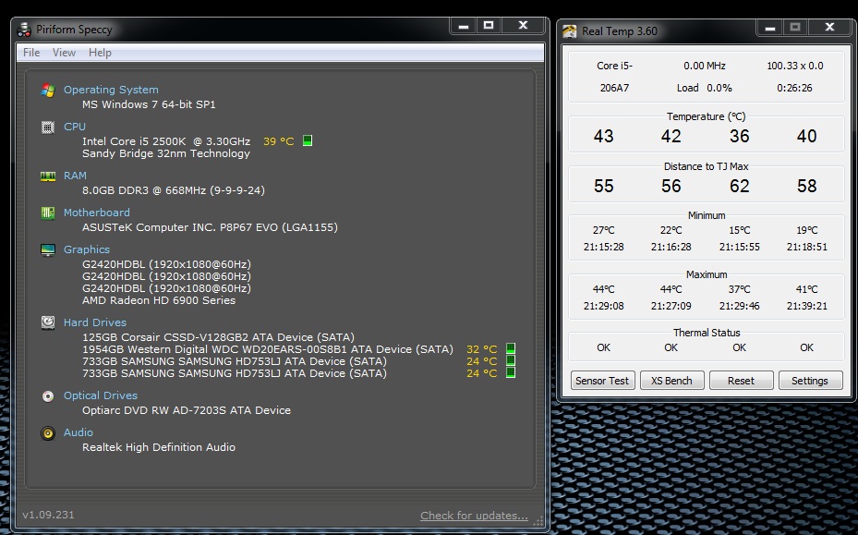The width and height of the screenshot is (858, 535).
Task: Click maximum timestamp '21:39:21' in Real Temp
Action: (807, 306)
